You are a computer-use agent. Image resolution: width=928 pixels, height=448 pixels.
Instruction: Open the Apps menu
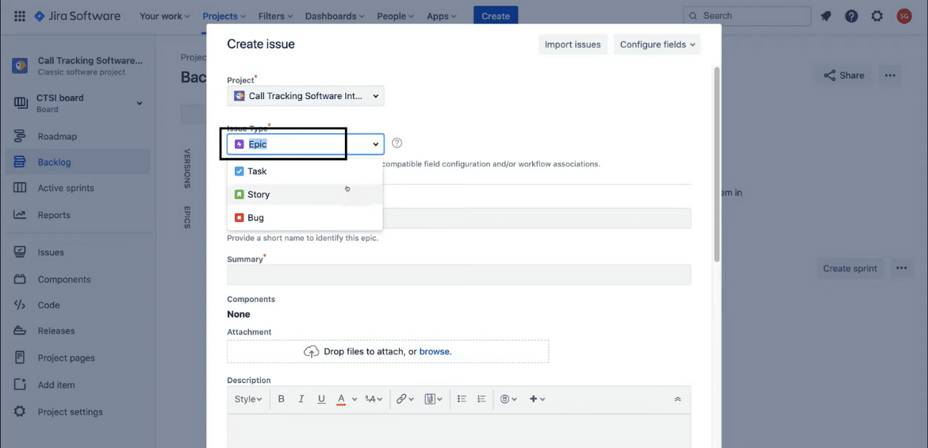(442, 16)
